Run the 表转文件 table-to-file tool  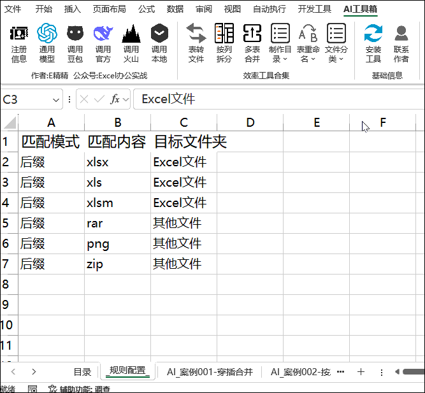196,42
